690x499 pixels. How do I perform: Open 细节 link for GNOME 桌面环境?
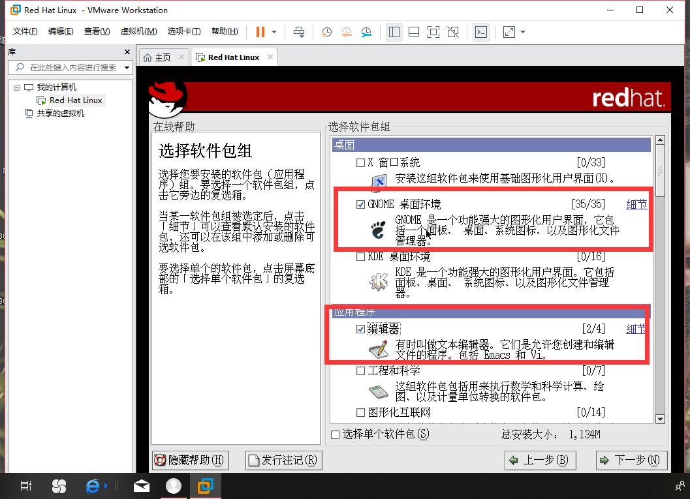click(x=636, y=204)
